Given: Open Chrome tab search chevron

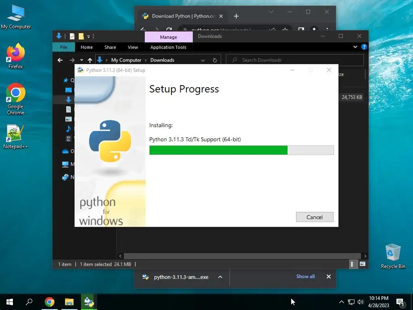Looking at the screenshot, I should tap(271, 12).
